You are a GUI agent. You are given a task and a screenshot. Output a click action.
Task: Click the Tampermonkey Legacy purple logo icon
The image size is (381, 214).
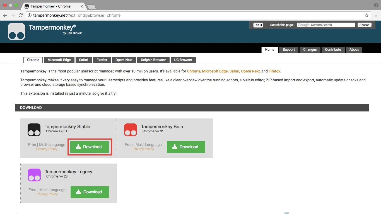coord(34,175)
